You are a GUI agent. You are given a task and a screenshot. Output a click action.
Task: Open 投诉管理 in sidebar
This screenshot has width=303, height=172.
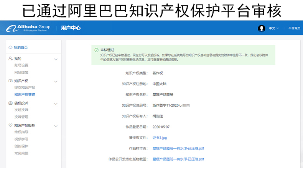[21, 117]
